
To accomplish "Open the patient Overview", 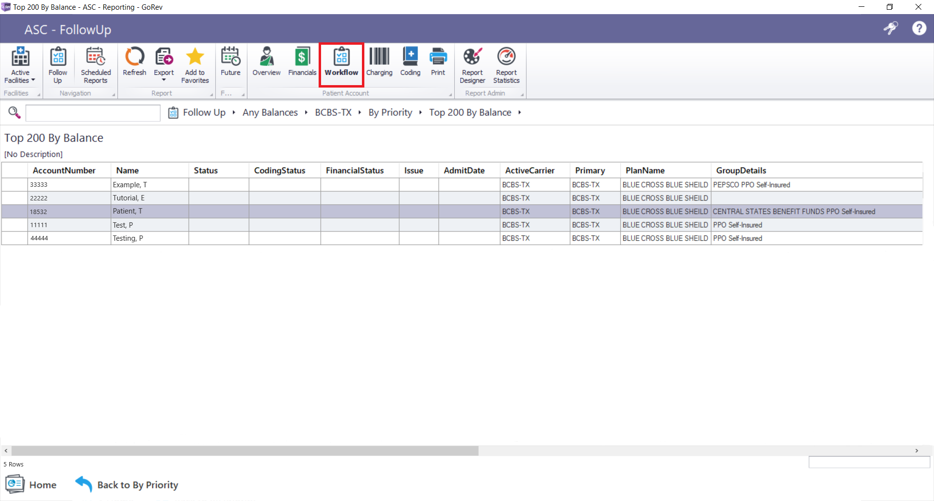I will tap(266, 62).
